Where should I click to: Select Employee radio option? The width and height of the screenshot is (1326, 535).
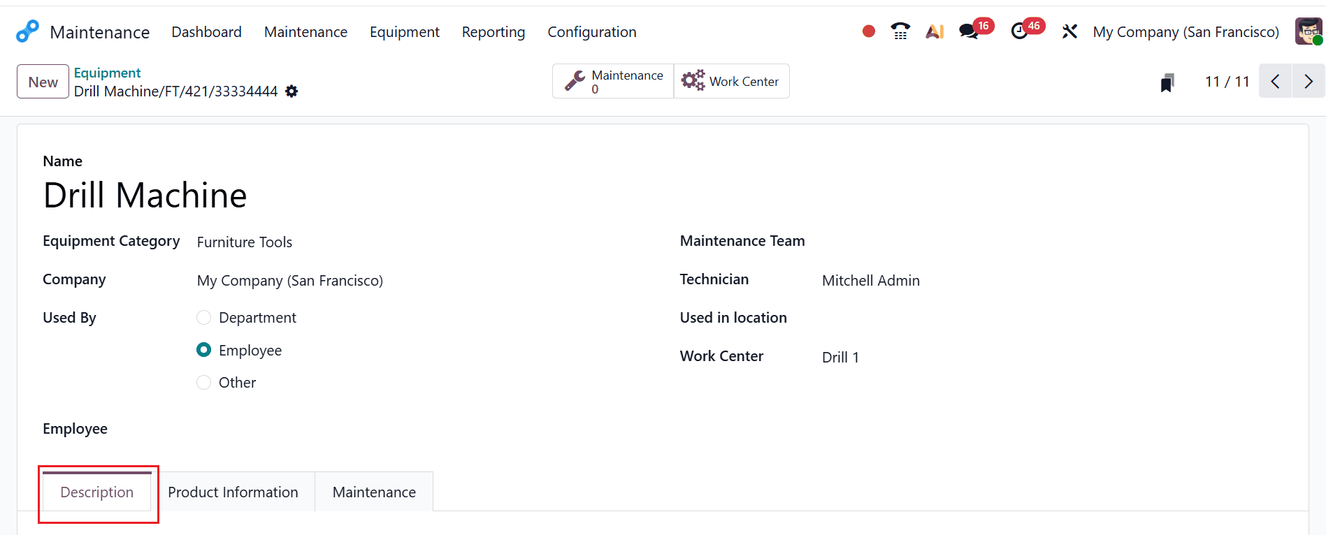tap(203, 350)
